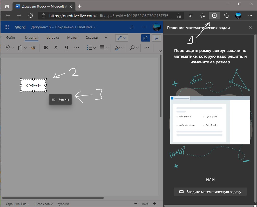Expand more ribbon tabs chevron

[x=106, y=38]
